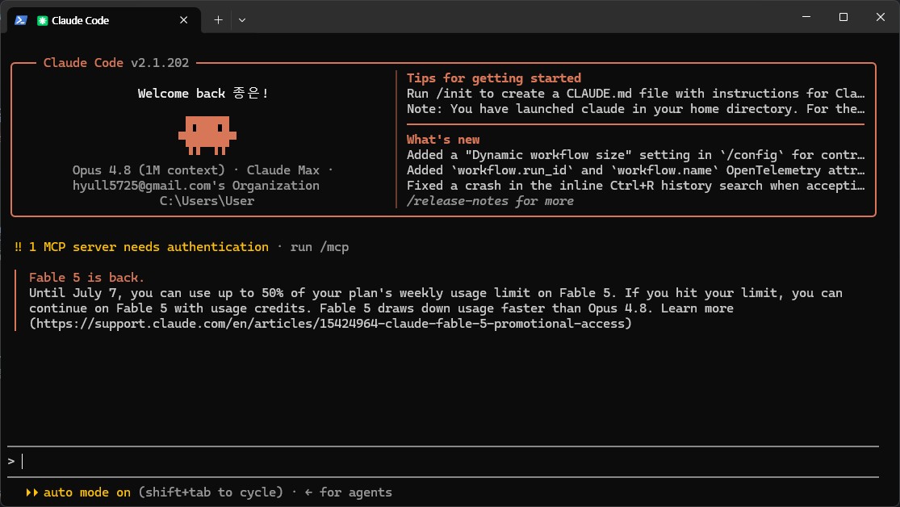The image size is (900, 507).
Task: Click the PowerShell icon in the tab
Action: coord(21,20)
